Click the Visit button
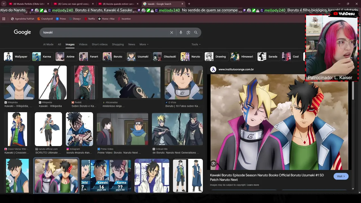361x203 pixels. coord(341,176)
